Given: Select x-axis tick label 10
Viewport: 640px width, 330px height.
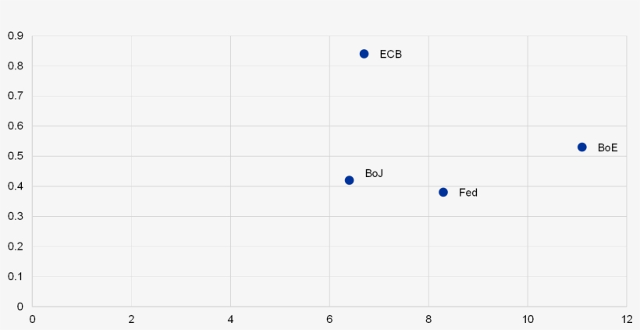Looking at the screenshot, I should [528, 319].
